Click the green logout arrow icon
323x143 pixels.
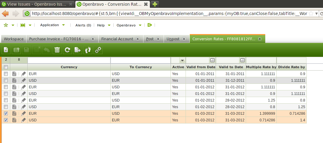tap(150, 25)
